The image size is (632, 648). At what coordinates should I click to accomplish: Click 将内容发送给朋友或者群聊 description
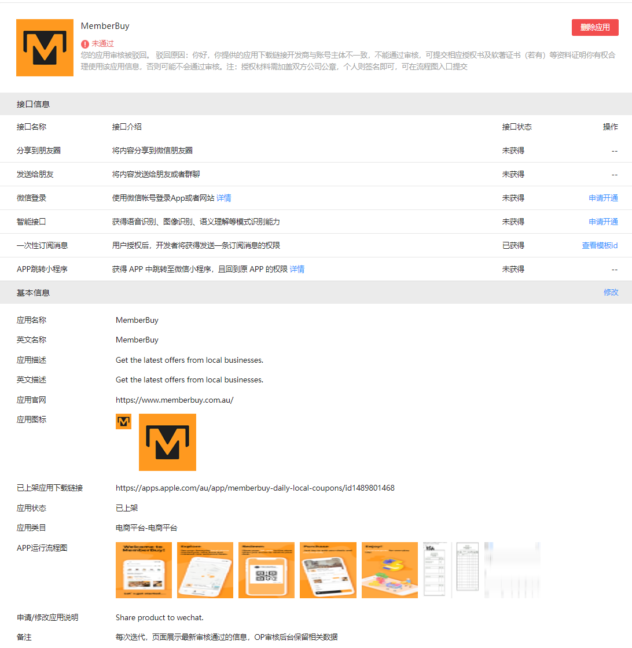click(x=156, y=174)
